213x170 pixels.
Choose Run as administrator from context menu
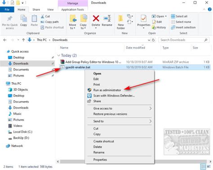click(107, 90)
